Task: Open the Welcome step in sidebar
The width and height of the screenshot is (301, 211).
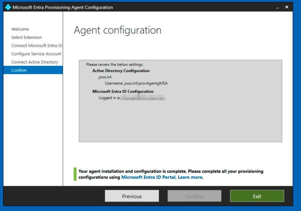Action: tap(20, 29)
